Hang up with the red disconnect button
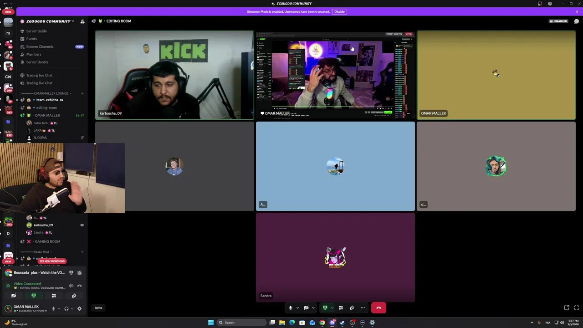Viewport: 583px width, 328px height. click(x=378, y=308)
